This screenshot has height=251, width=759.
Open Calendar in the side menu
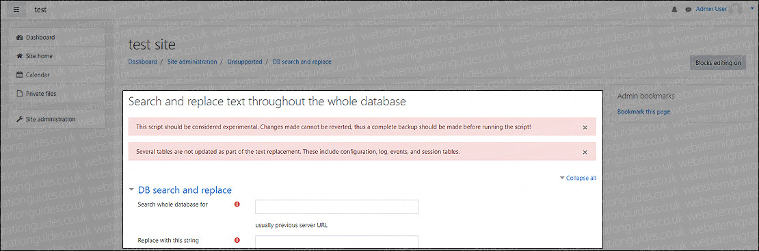57,75
